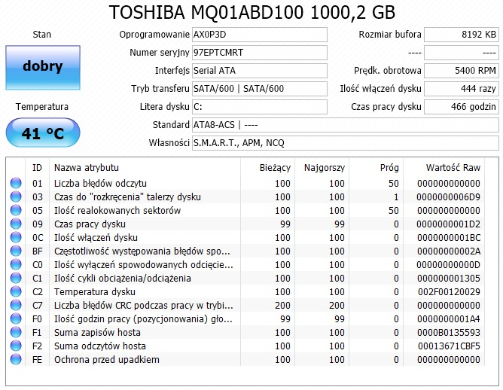The width and height of the screenshot is (503, 390).
Task: Click the 'dobry' health status button
Action: (43, 67)
